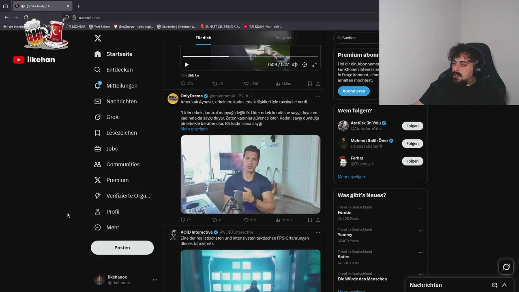Screen dimensions: 519x292
Task: Click the Posten button
Action: [122, 248]
